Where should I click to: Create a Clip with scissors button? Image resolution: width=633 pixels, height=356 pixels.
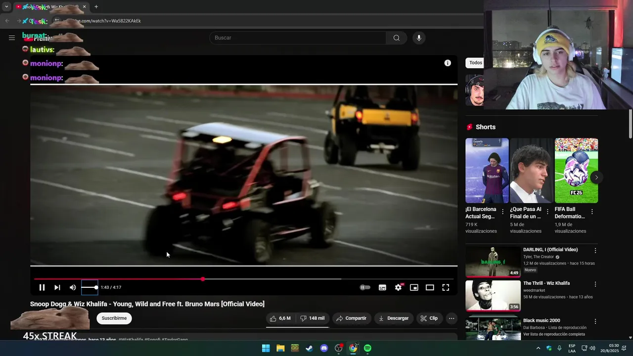click(429, 318)
